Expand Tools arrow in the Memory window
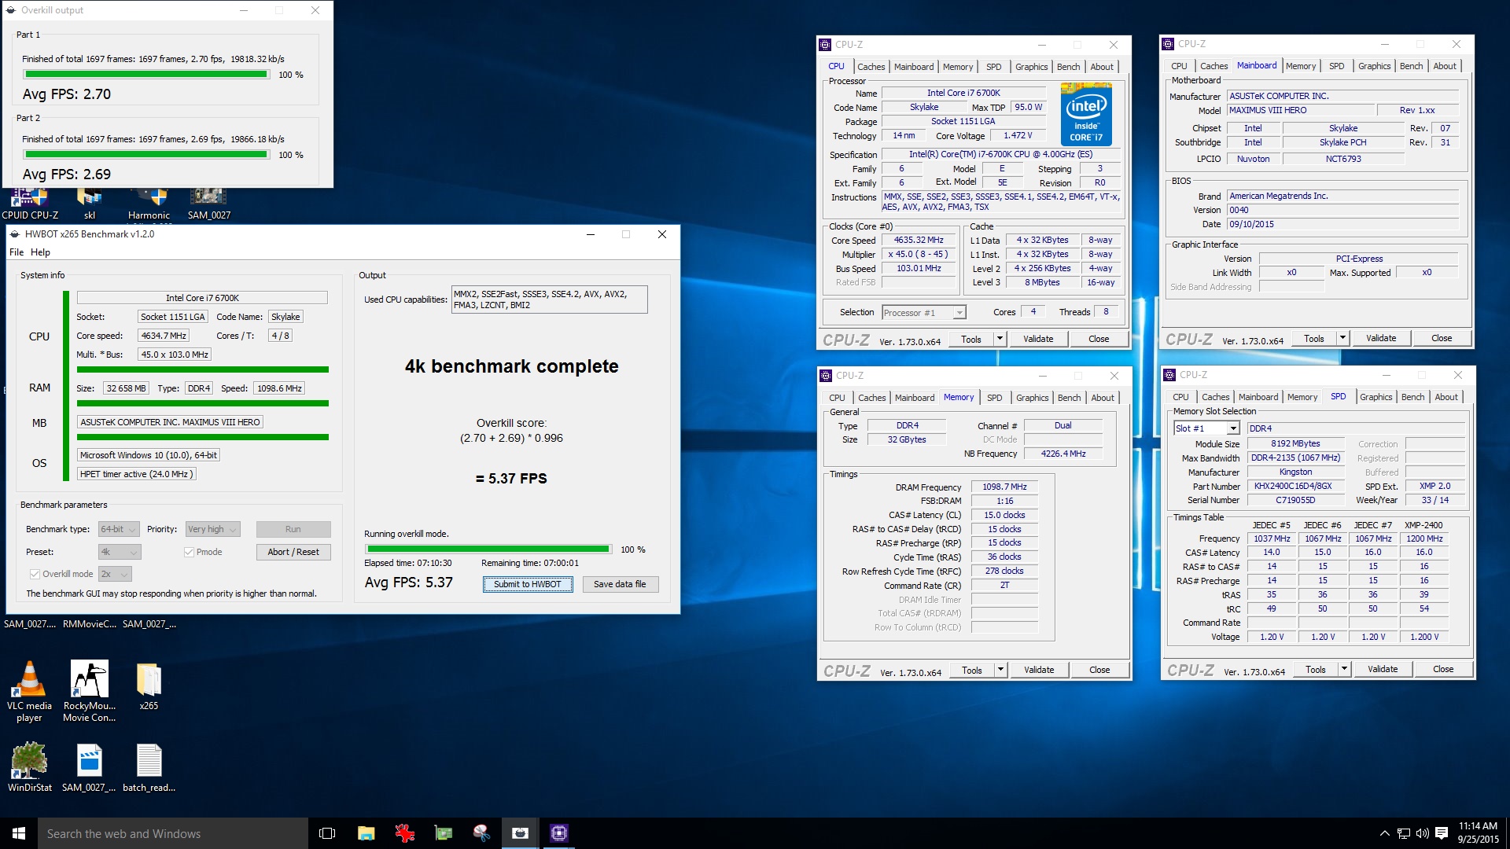This screenshot has height=849, width=1510. click(x=1000, y=670)
